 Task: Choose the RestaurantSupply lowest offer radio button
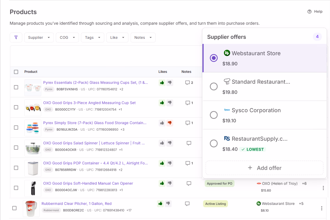point(214,143)
